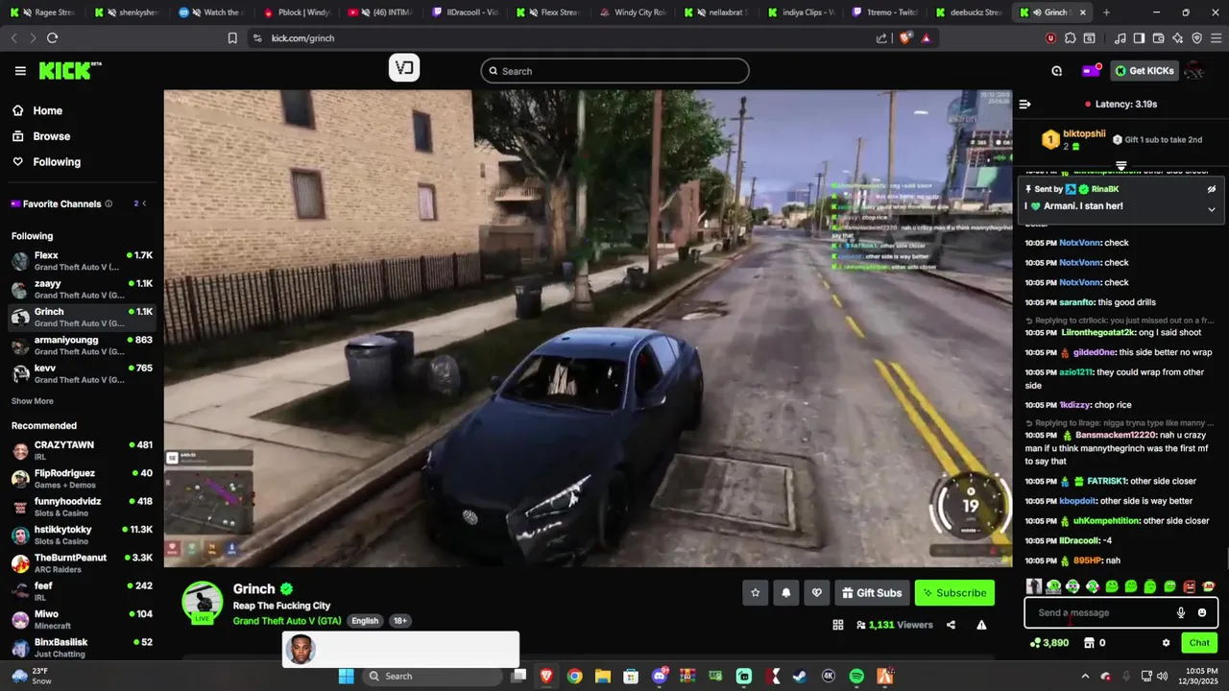Expand the gift leaderboard chevron
Image resolution: width=1229 pixels, height=691 pixels.
point(1121,166)
